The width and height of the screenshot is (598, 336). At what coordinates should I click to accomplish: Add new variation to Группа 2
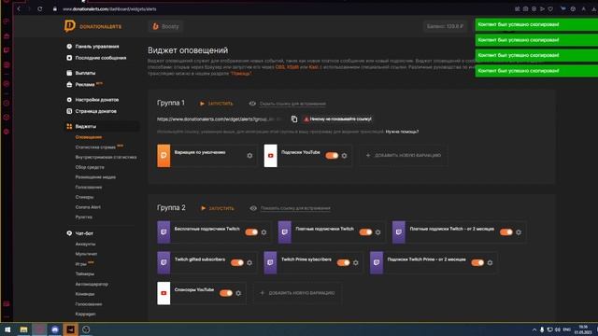pyautogui.click(x=297, y=293)
